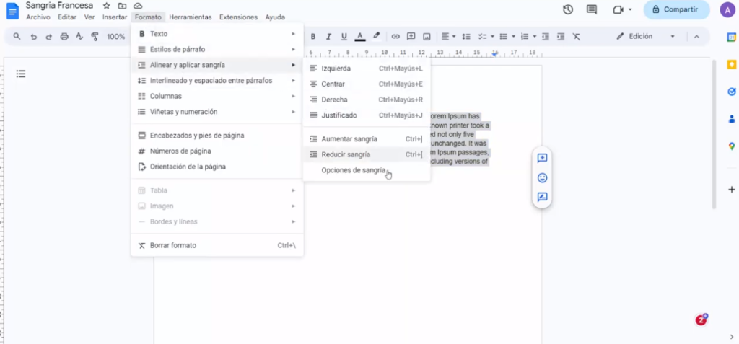
Task: Expand Viñetas y numeración submenu
Action: point(217,112)
